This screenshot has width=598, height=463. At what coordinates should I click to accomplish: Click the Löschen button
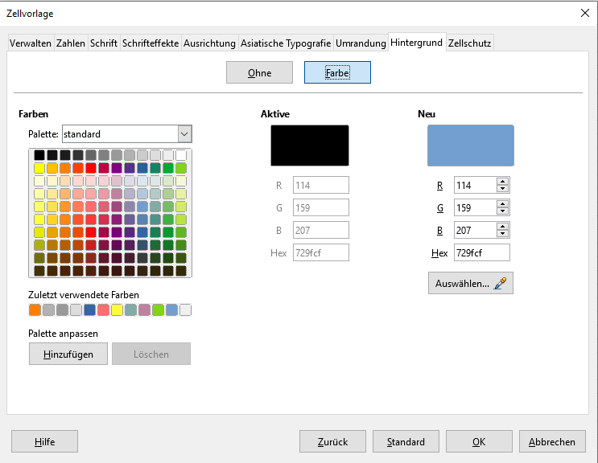(151, 354)
